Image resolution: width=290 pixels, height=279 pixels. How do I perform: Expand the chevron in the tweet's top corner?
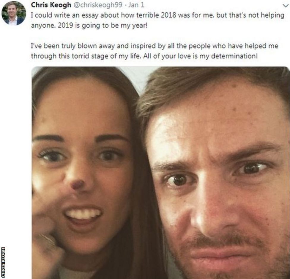tap(286, 5)
